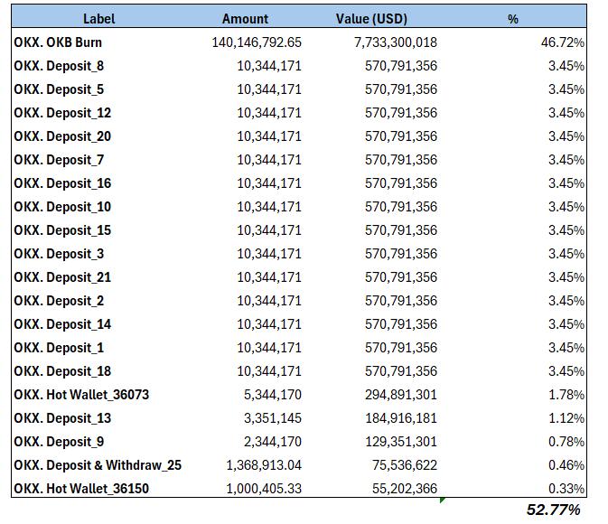Select the OKX. Hot Wallet_36073 label cell
This screenshot has width=608, height=524.
(x=81, y=395)
